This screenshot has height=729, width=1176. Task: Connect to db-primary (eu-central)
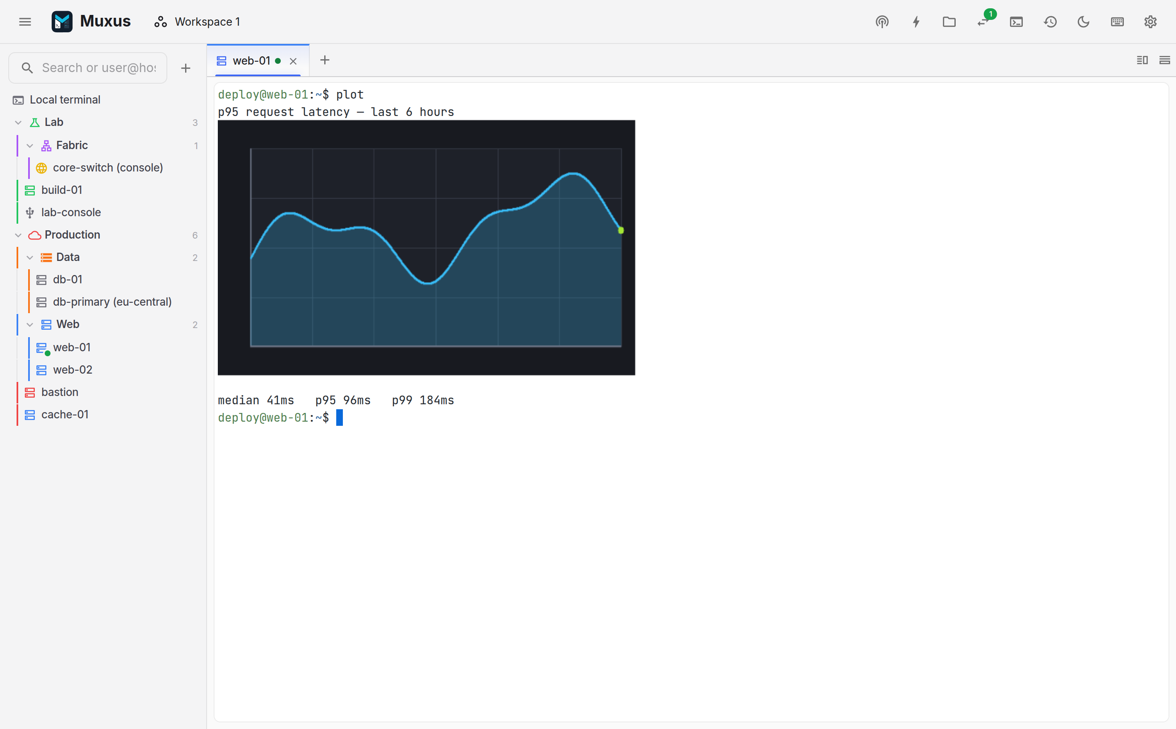click(x=112, y=302)
